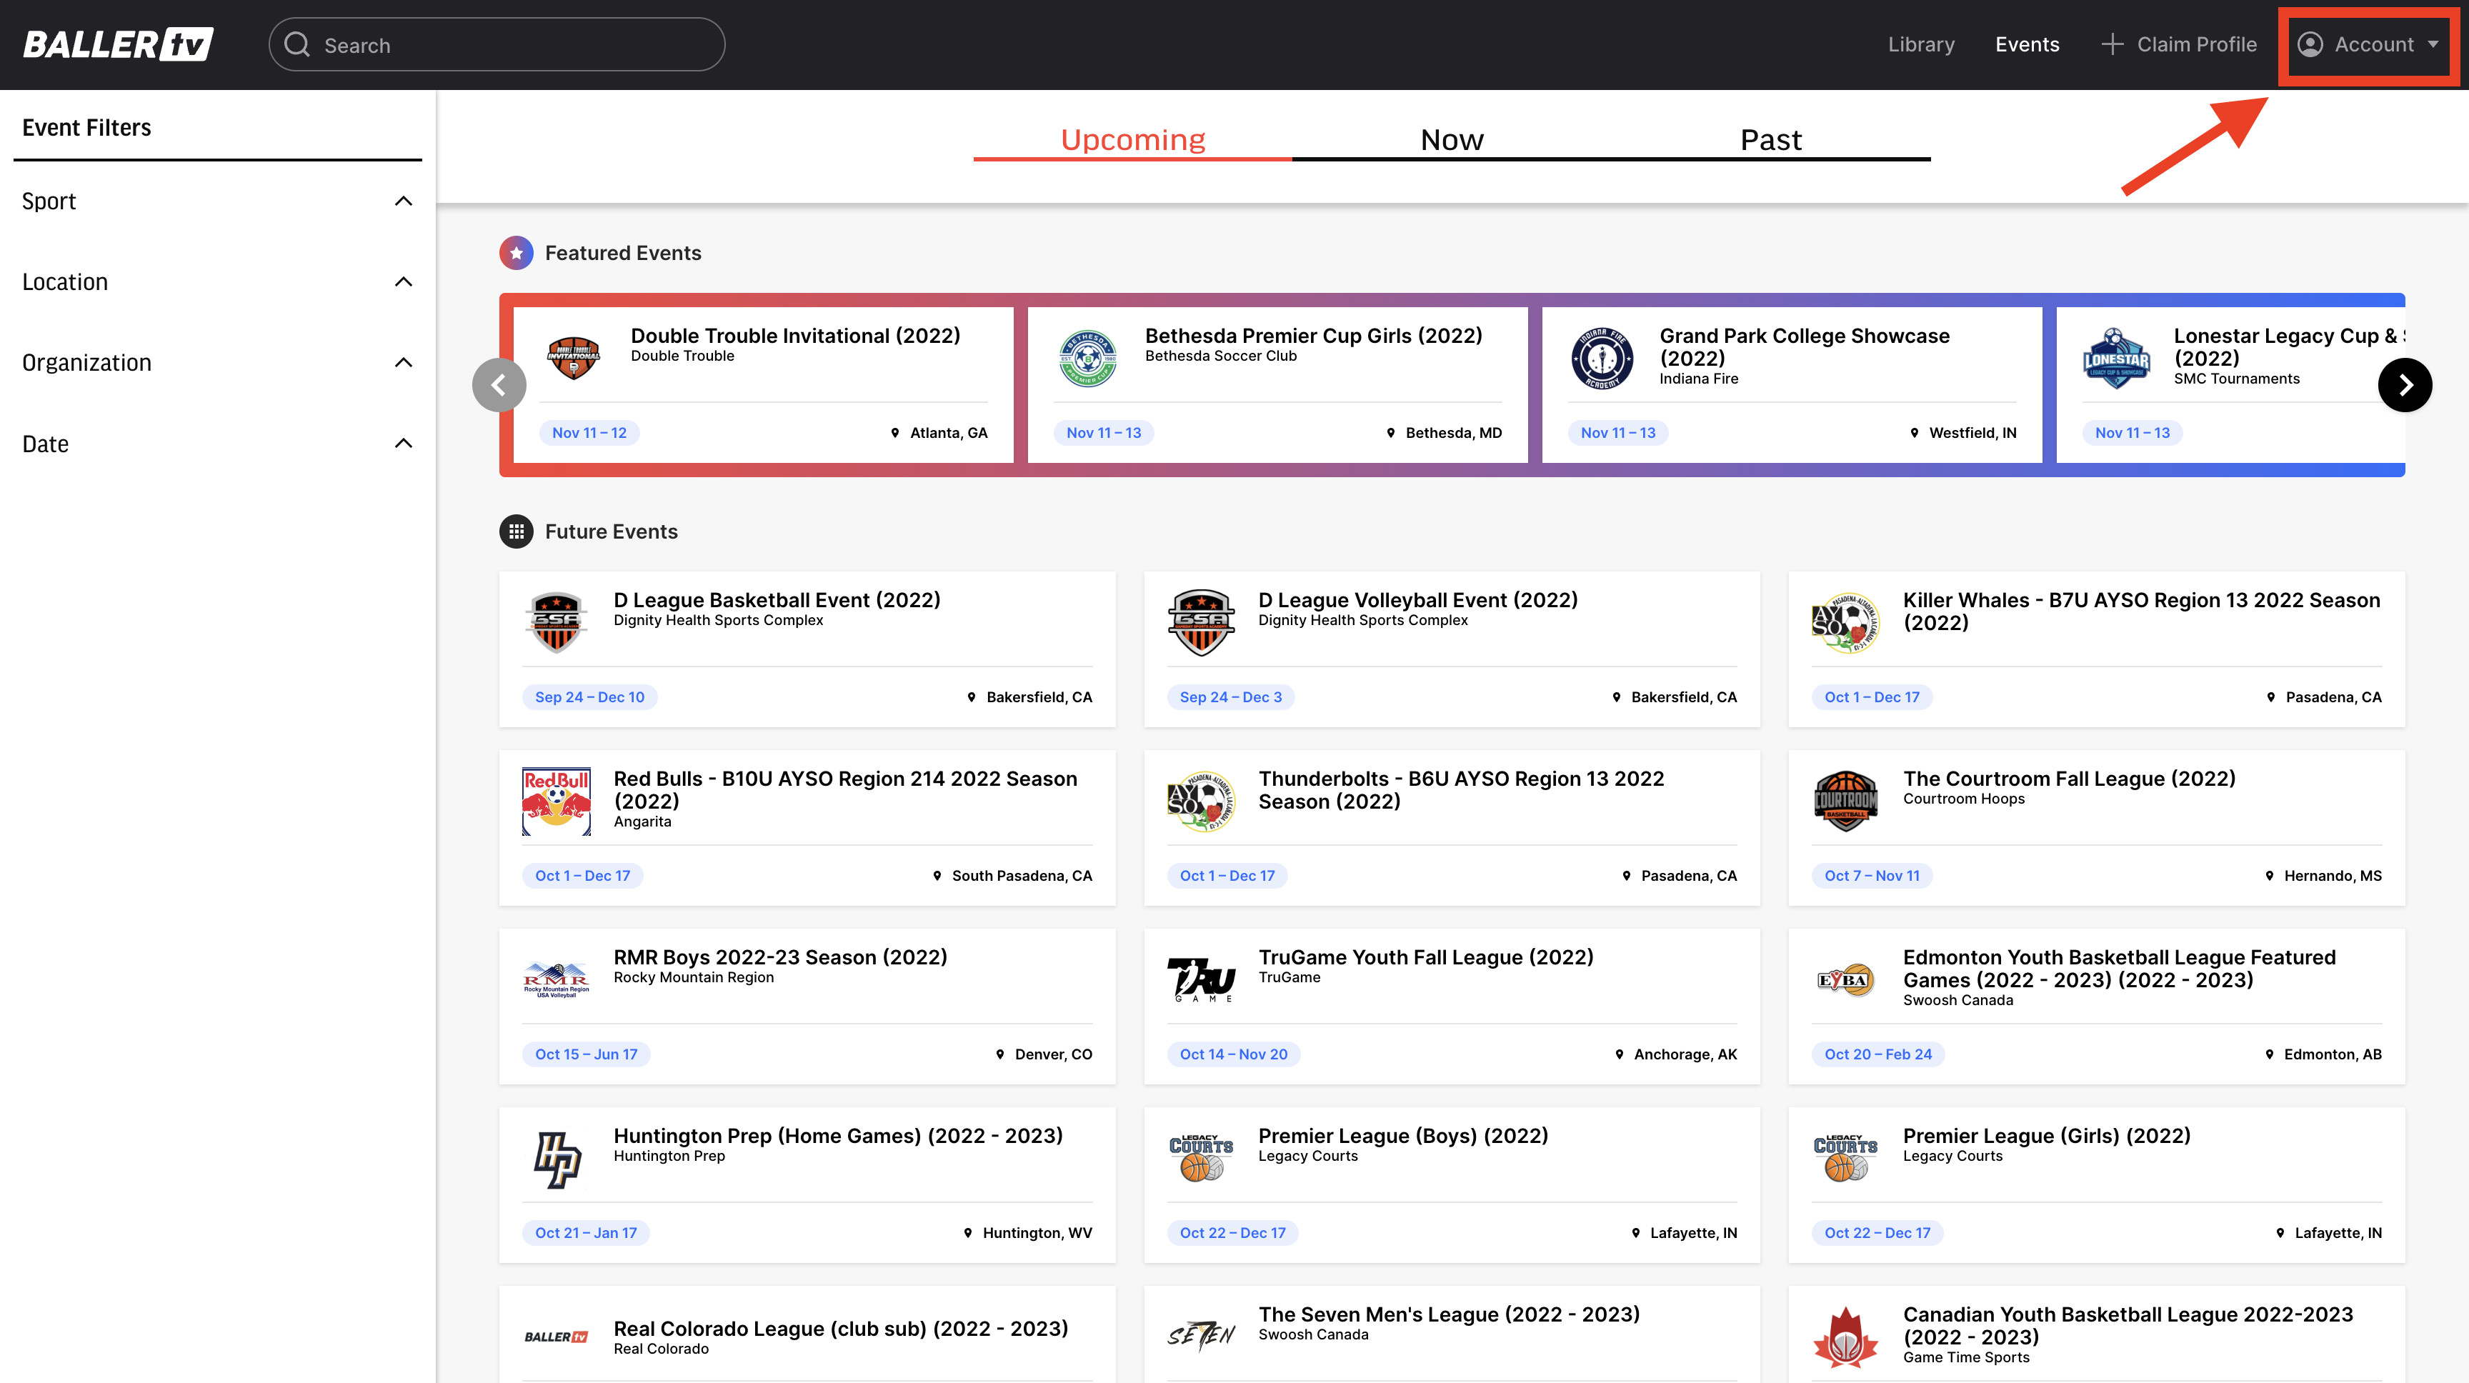
Task: Click the BallerTV logo
Action: pos(118,44)
